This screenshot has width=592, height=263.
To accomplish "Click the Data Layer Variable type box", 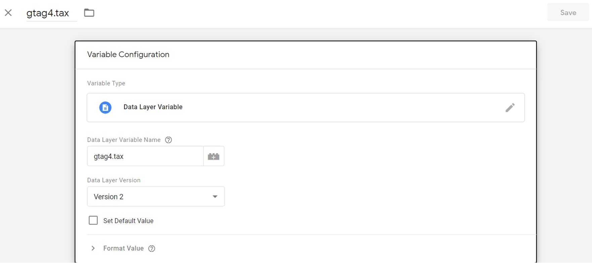I will (x=306, y=108).
